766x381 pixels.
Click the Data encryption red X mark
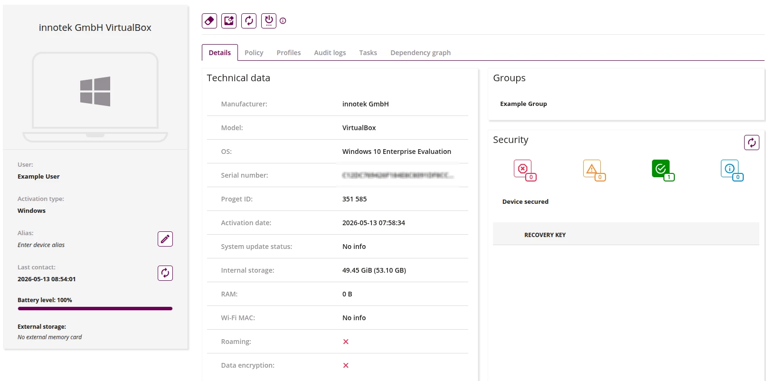coord(346,365)
